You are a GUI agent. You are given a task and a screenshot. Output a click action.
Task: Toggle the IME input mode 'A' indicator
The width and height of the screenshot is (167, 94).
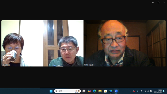(141, 91)
